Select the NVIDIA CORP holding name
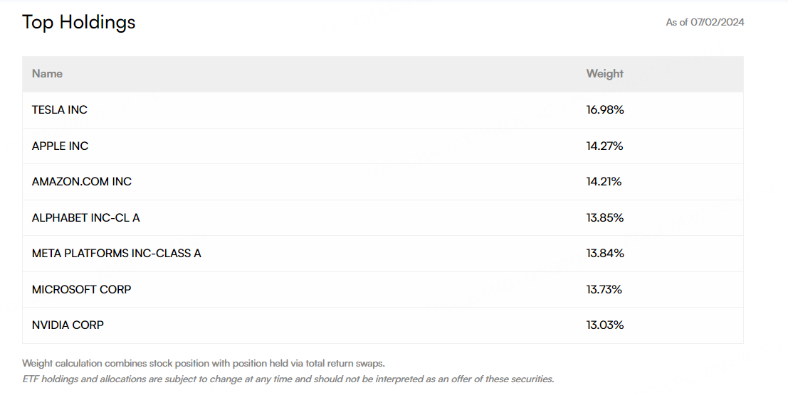 [68, 325]
